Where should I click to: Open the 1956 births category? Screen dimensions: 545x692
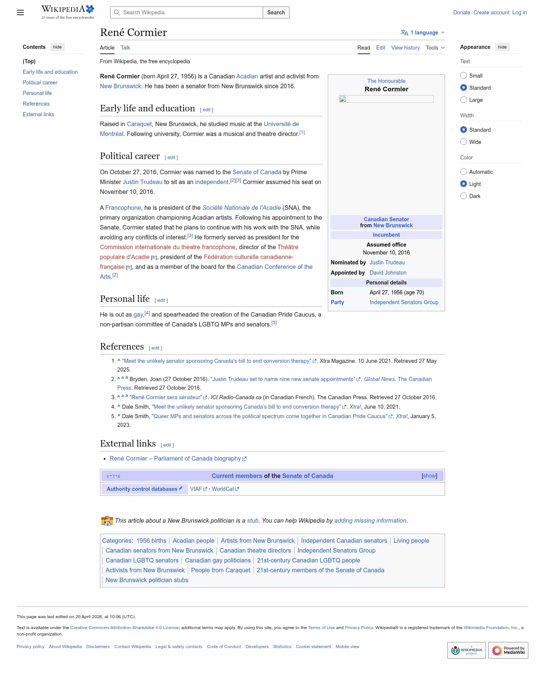point(151,541)
